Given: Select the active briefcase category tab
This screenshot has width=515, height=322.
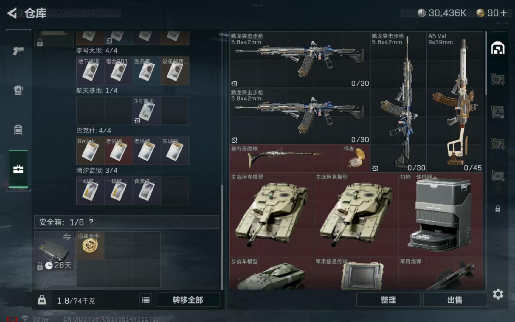Looking at the screenshot, I should click(18, 169).
